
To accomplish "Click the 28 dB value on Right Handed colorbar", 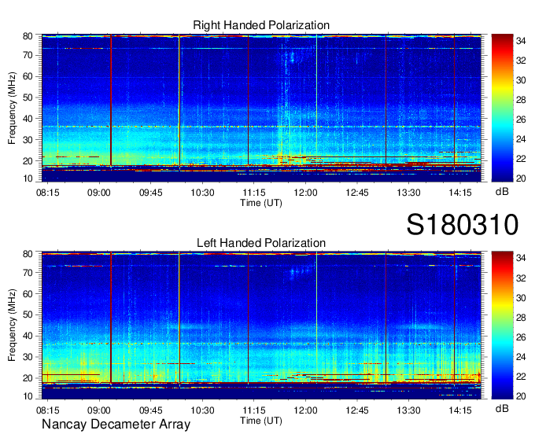I will (x=521, y=100).
